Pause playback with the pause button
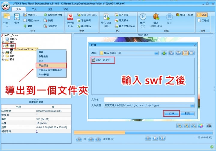 148,138
